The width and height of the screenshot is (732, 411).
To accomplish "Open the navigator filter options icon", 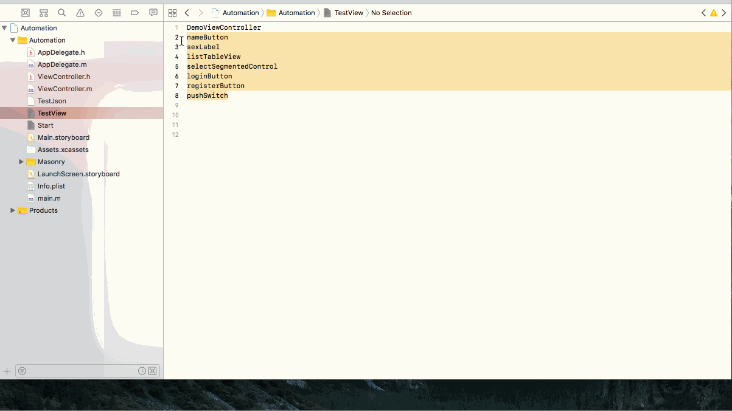I will click(x=23, y=371).
